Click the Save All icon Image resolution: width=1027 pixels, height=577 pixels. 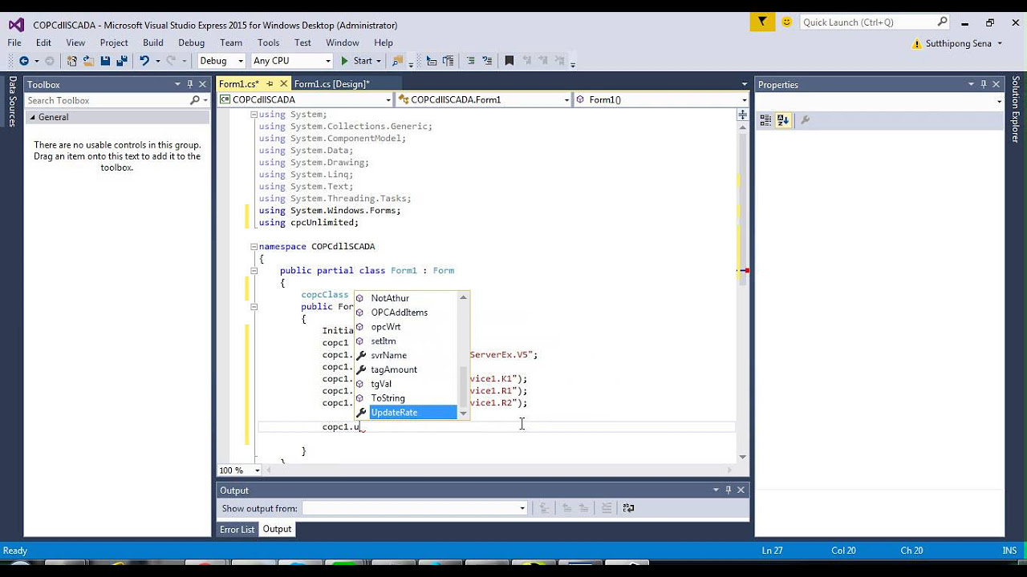[x=122, y=61]
